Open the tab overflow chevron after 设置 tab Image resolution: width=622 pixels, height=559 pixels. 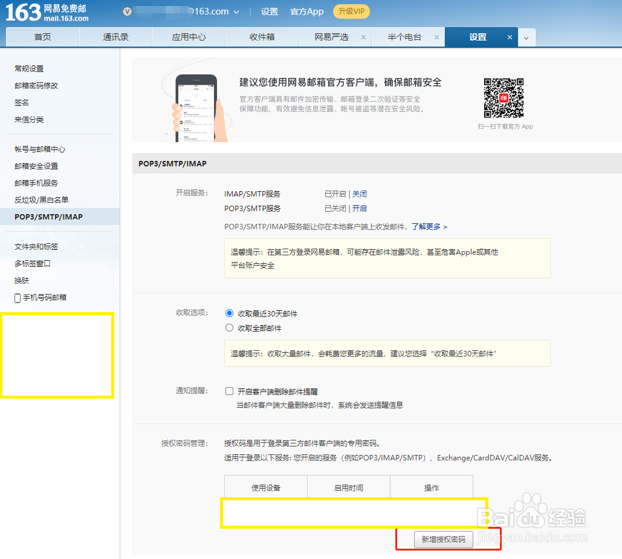(526, 37)
